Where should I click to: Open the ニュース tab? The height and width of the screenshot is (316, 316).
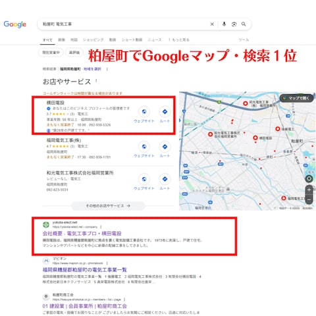point(155,39)
